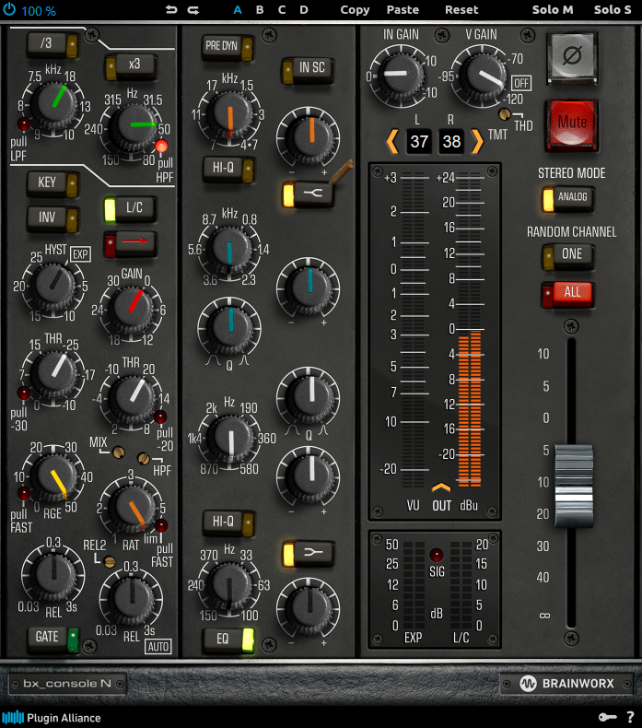This screenshot has width=642, height=728.
Task: Click the V GAIN knob
Action: 483,76
